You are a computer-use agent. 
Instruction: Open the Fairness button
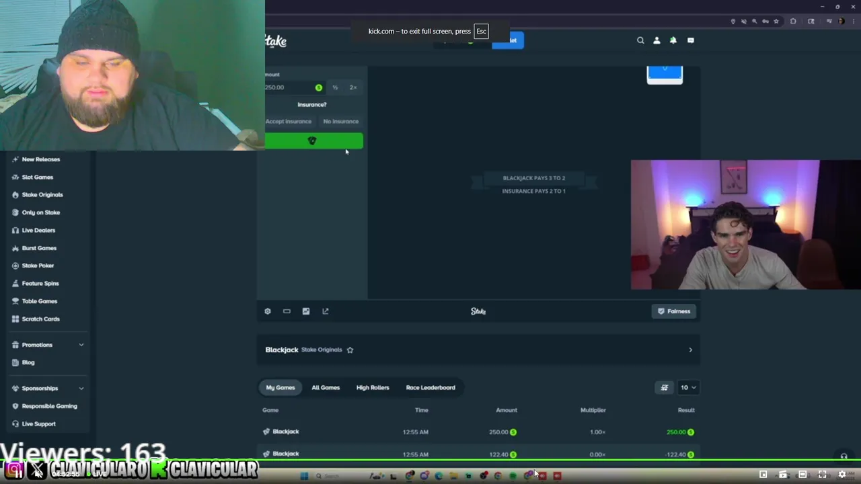click(x=674, y=311)
